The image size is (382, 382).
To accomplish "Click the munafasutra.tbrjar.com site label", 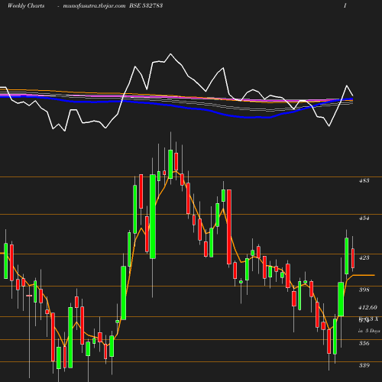I will (x=94, y=5).
